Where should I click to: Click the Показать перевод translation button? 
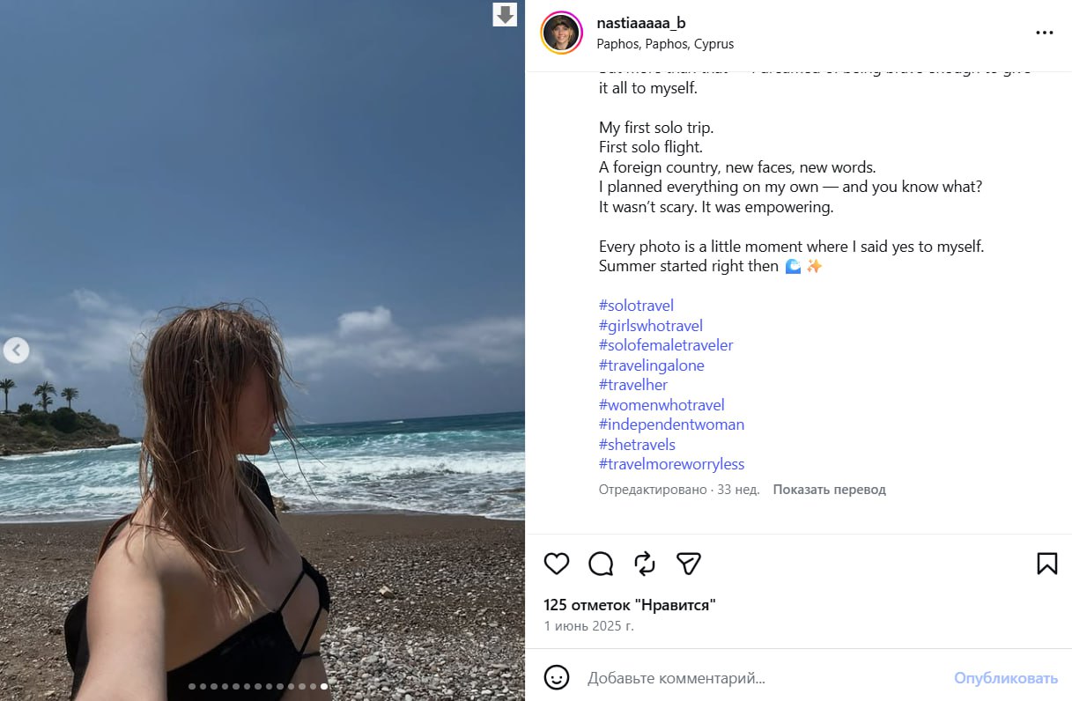829,490
